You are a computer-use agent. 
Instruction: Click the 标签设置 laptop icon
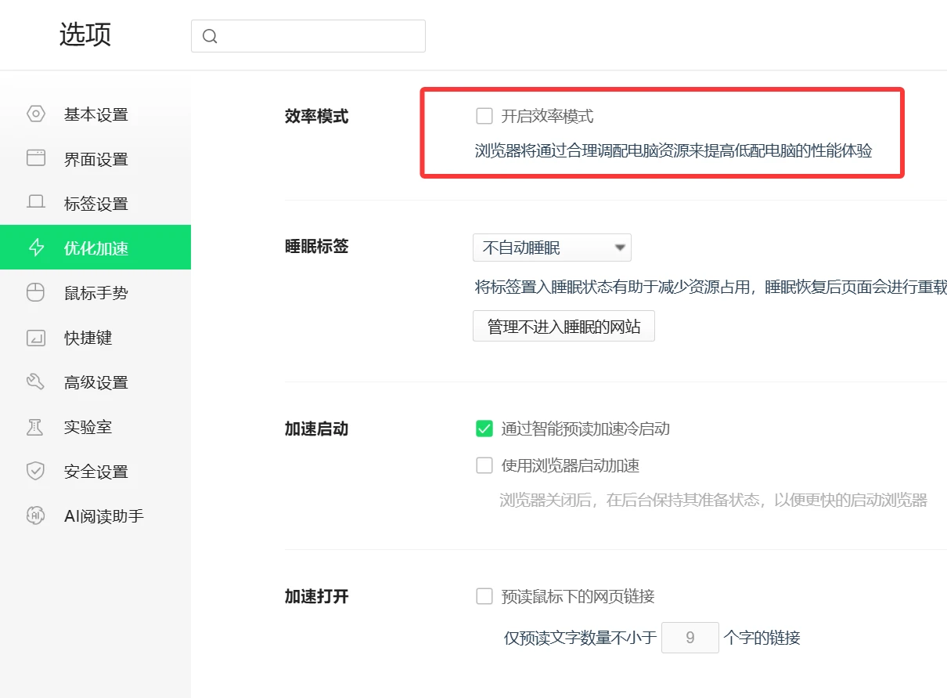tap(36, 204)
